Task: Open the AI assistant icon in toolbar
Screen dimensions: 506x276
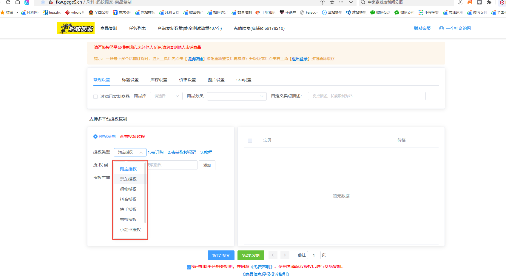Action: click(27, 2)
